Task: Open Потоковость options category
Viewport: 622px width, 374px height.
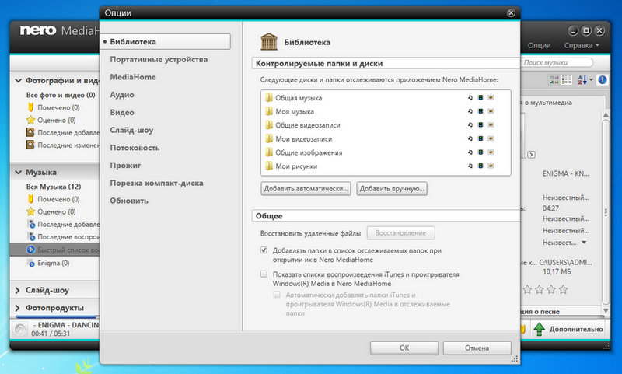Action: tap(135, 148)
